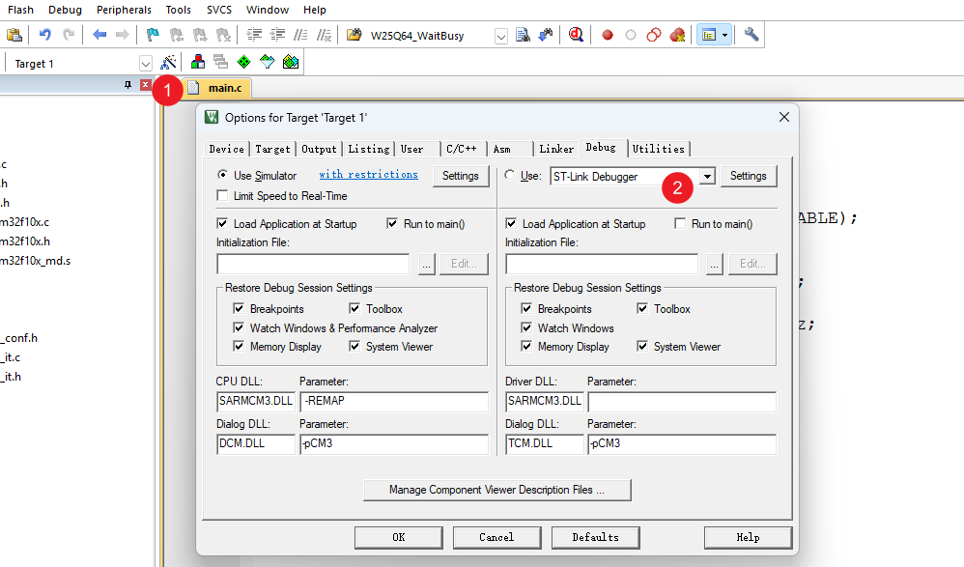Screen dimensions: 964x567
Task: Expand the W25Q64_WaitBusy find dropdown
Action: click(x=500, y=36)
